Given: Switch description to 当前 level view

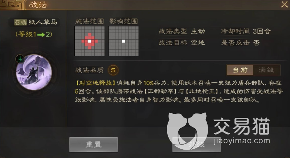Looking at the screenshot, I should (240, 70).
